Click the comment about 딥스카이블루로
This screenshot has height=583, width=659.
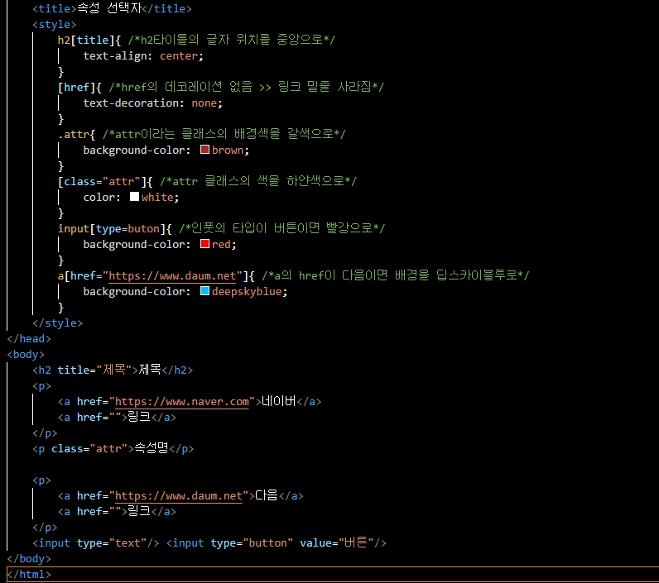tap(396, 275)
